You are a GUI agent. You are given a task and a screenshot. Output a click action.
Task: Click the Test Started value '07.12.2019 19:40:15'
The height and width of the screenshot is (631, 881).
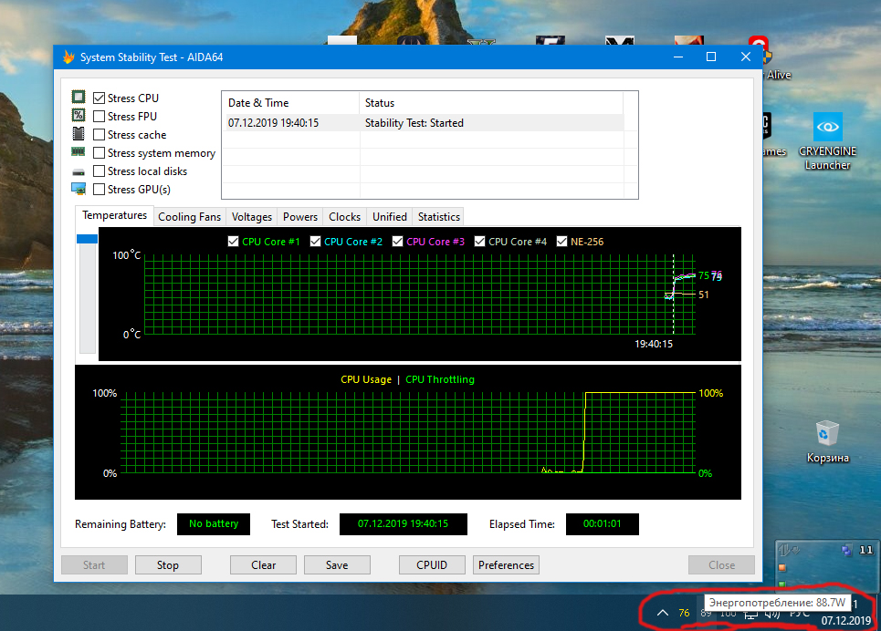point(404,523)
